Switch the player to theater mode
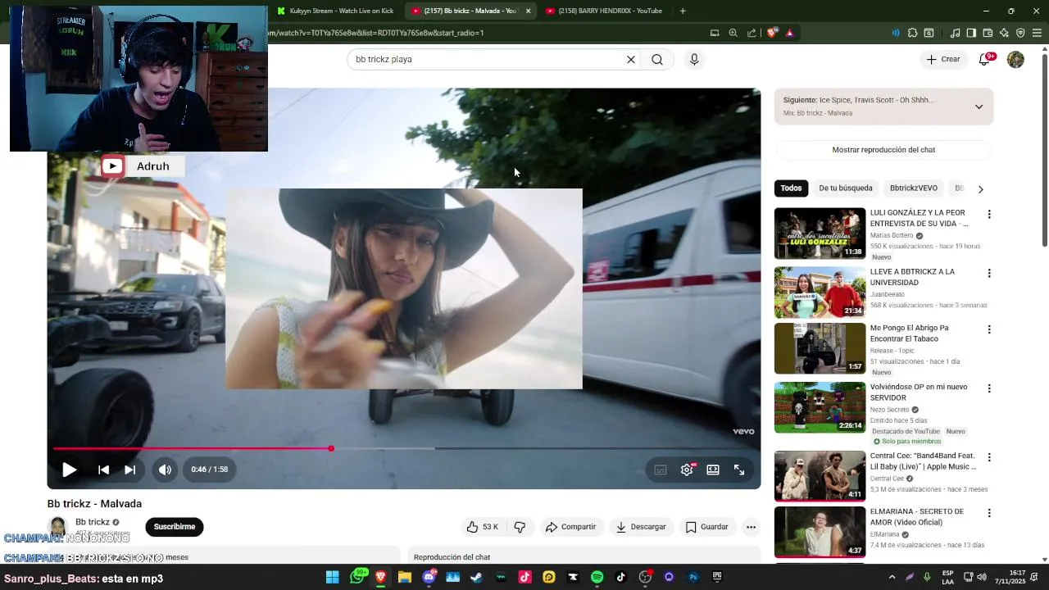 [x=713, y=470]
